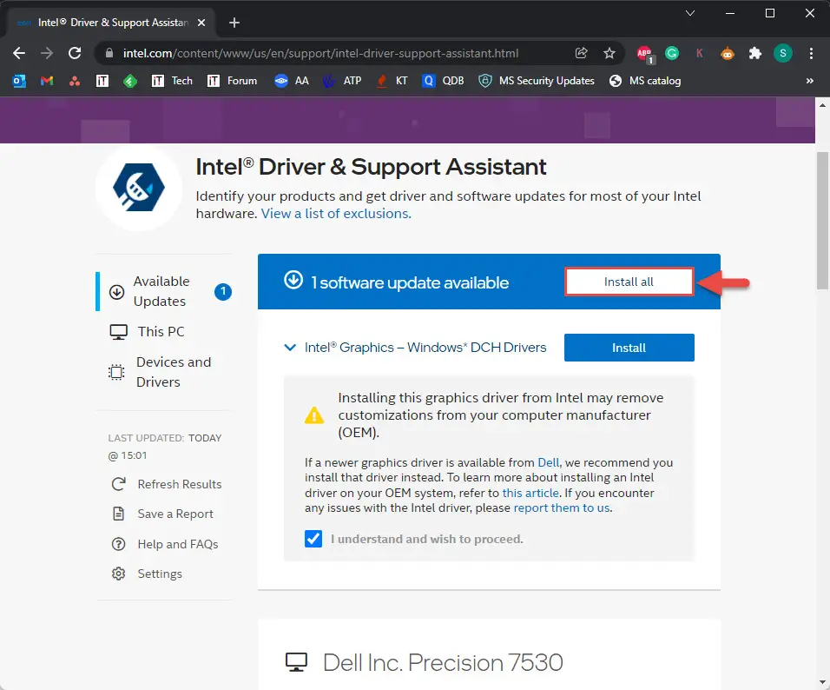Click the yellow warning triangle icon

tap(314, 415)
